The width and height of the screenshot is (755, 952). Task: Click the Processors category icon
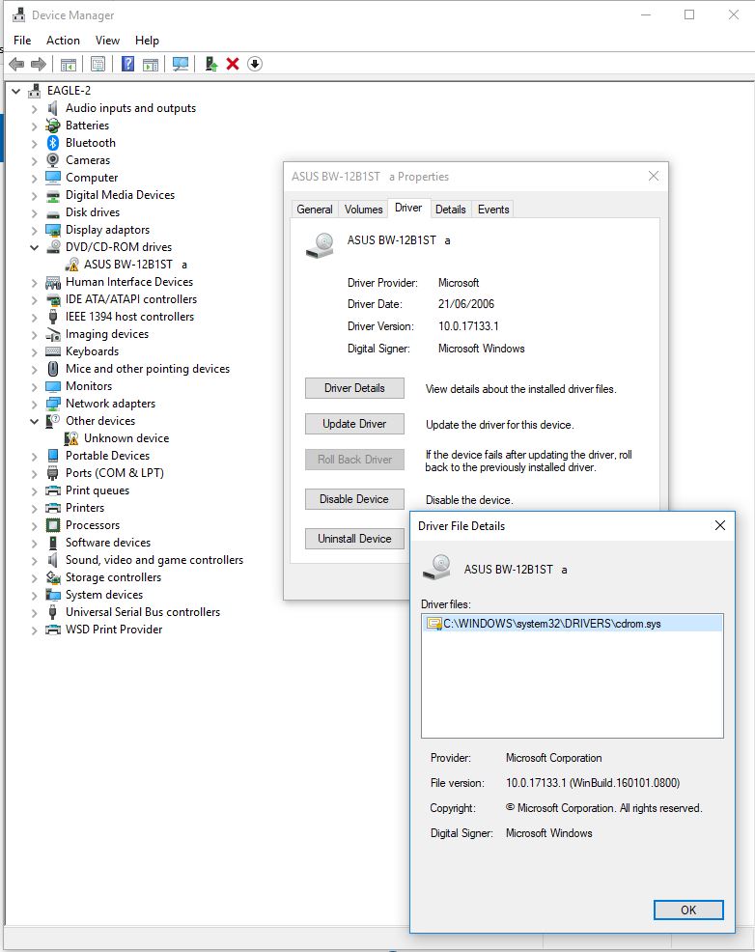pos(53,525)
